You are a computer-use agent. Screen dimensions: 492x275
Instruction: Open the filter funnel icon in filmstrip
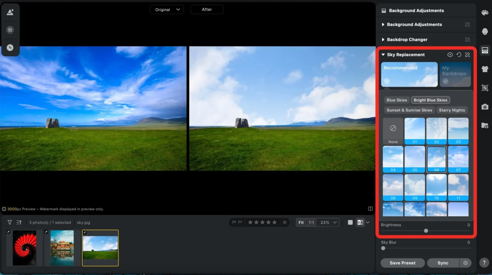click(9, 222)
